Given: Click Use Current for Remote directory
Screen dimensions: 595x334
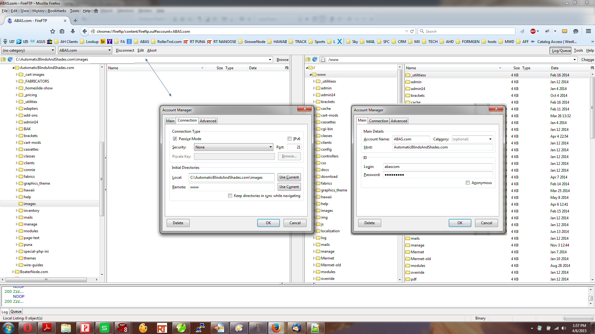Looking at the screenshot, I should (289, 187).
